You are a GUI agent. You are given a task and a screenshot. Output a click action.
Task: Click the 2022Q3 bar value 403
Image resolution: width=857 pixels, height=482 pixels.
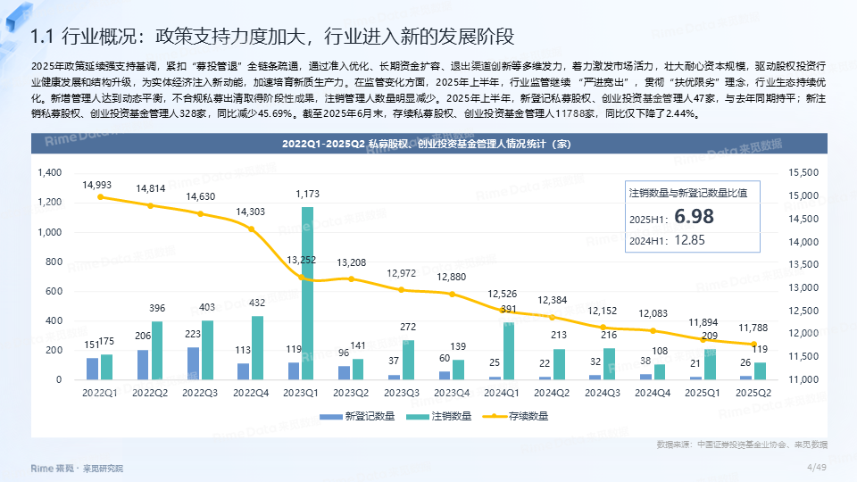coord(207,308)
